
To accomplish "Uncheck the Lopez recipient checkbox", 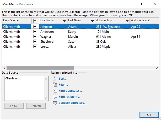I will [x=35, y=46].
